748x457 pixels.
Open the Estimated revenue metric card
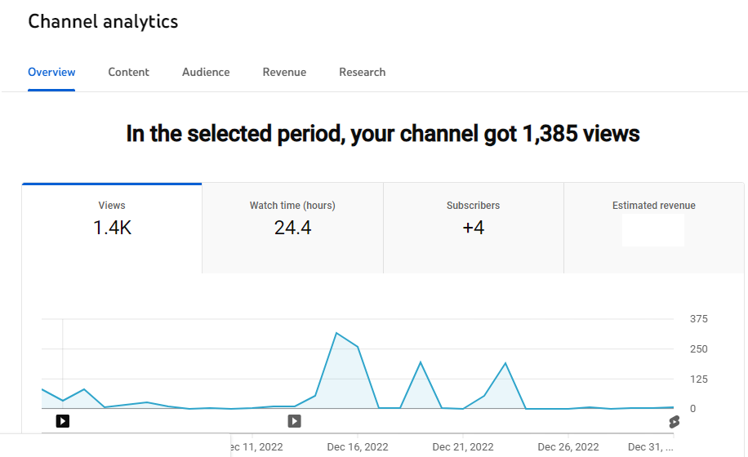tap(653, 219)
